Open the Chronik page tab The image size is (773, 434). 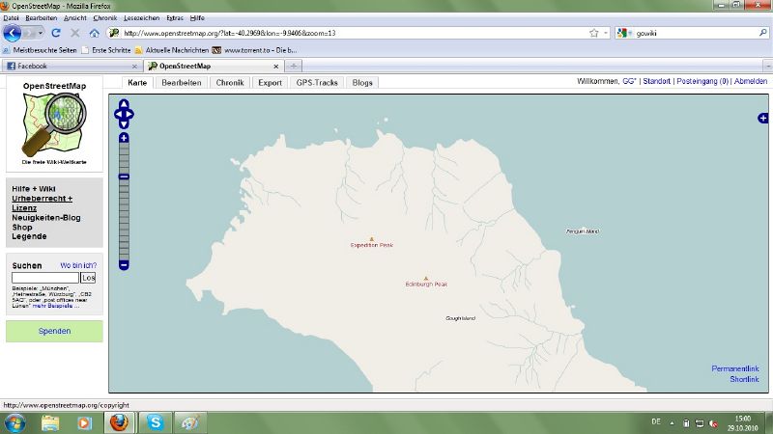230,83
